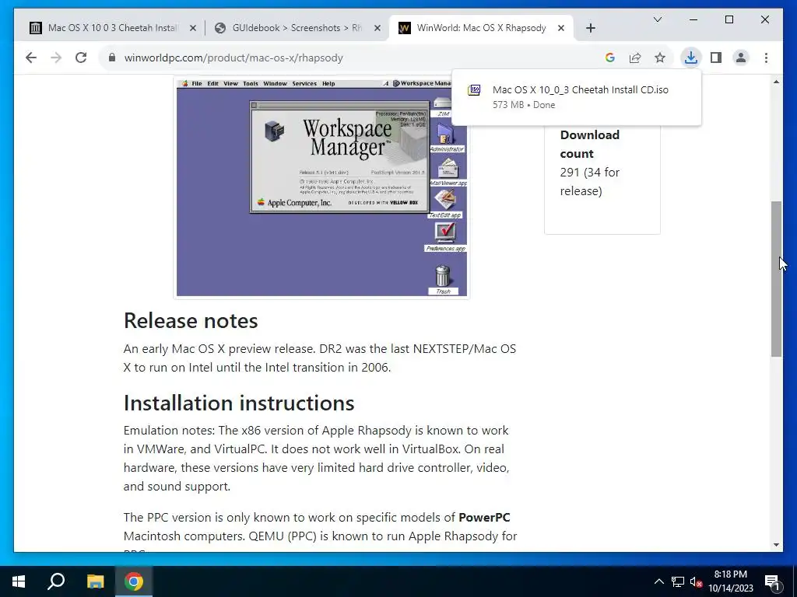Screen dimensions: 797x597
Task: Close the GUIdebook tab
Action: pos(377,28)
